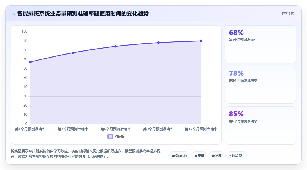Click the 第9个月预测准确率 x-axis label

tap(158, 129)
